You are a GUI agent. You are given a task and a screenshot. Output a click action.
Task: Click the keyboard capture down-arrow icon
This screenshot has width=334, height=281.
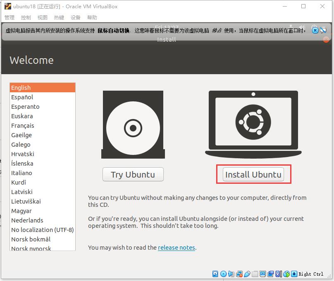[294, 274]
